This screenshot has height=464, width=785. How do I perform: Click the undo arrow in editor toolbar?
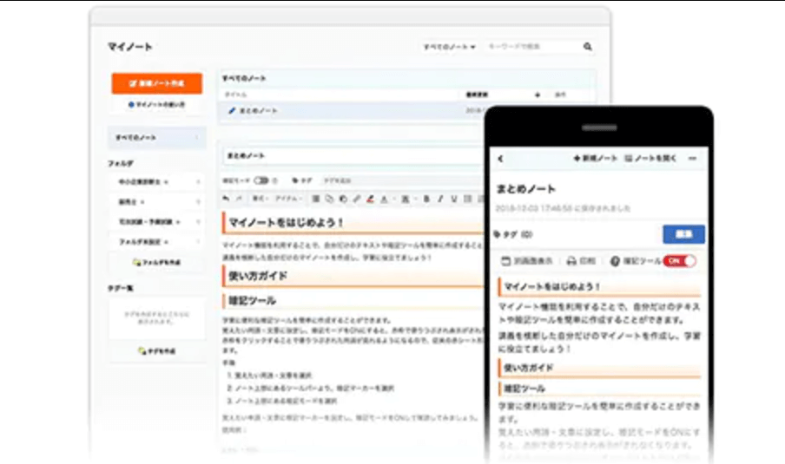pyautogui.click(x=227, y=199)
